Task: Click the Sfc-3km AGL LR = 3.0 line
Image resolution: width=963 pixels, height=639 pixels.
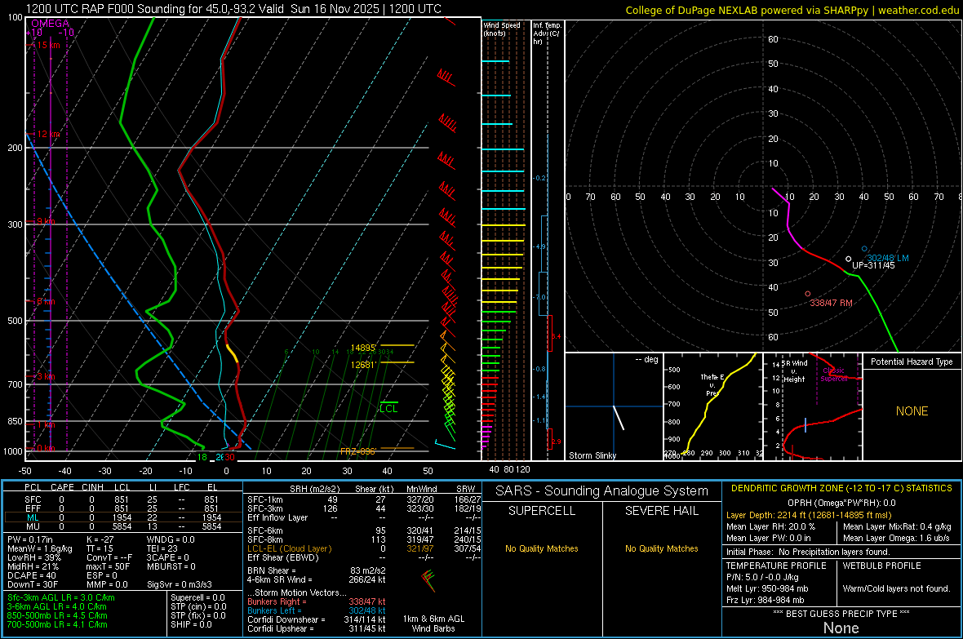Action: [x=61, y=598]
